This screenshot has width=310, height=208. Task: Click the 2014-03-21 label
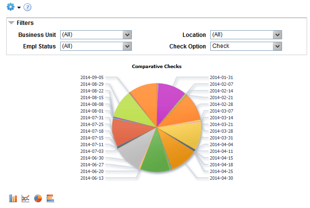[221, 124]
